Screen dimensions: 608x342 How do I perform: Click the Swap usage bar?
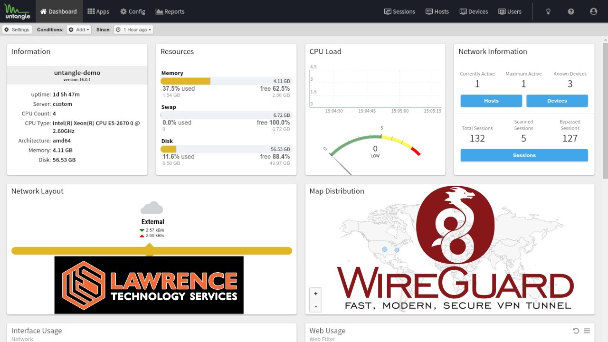[226, 115]
